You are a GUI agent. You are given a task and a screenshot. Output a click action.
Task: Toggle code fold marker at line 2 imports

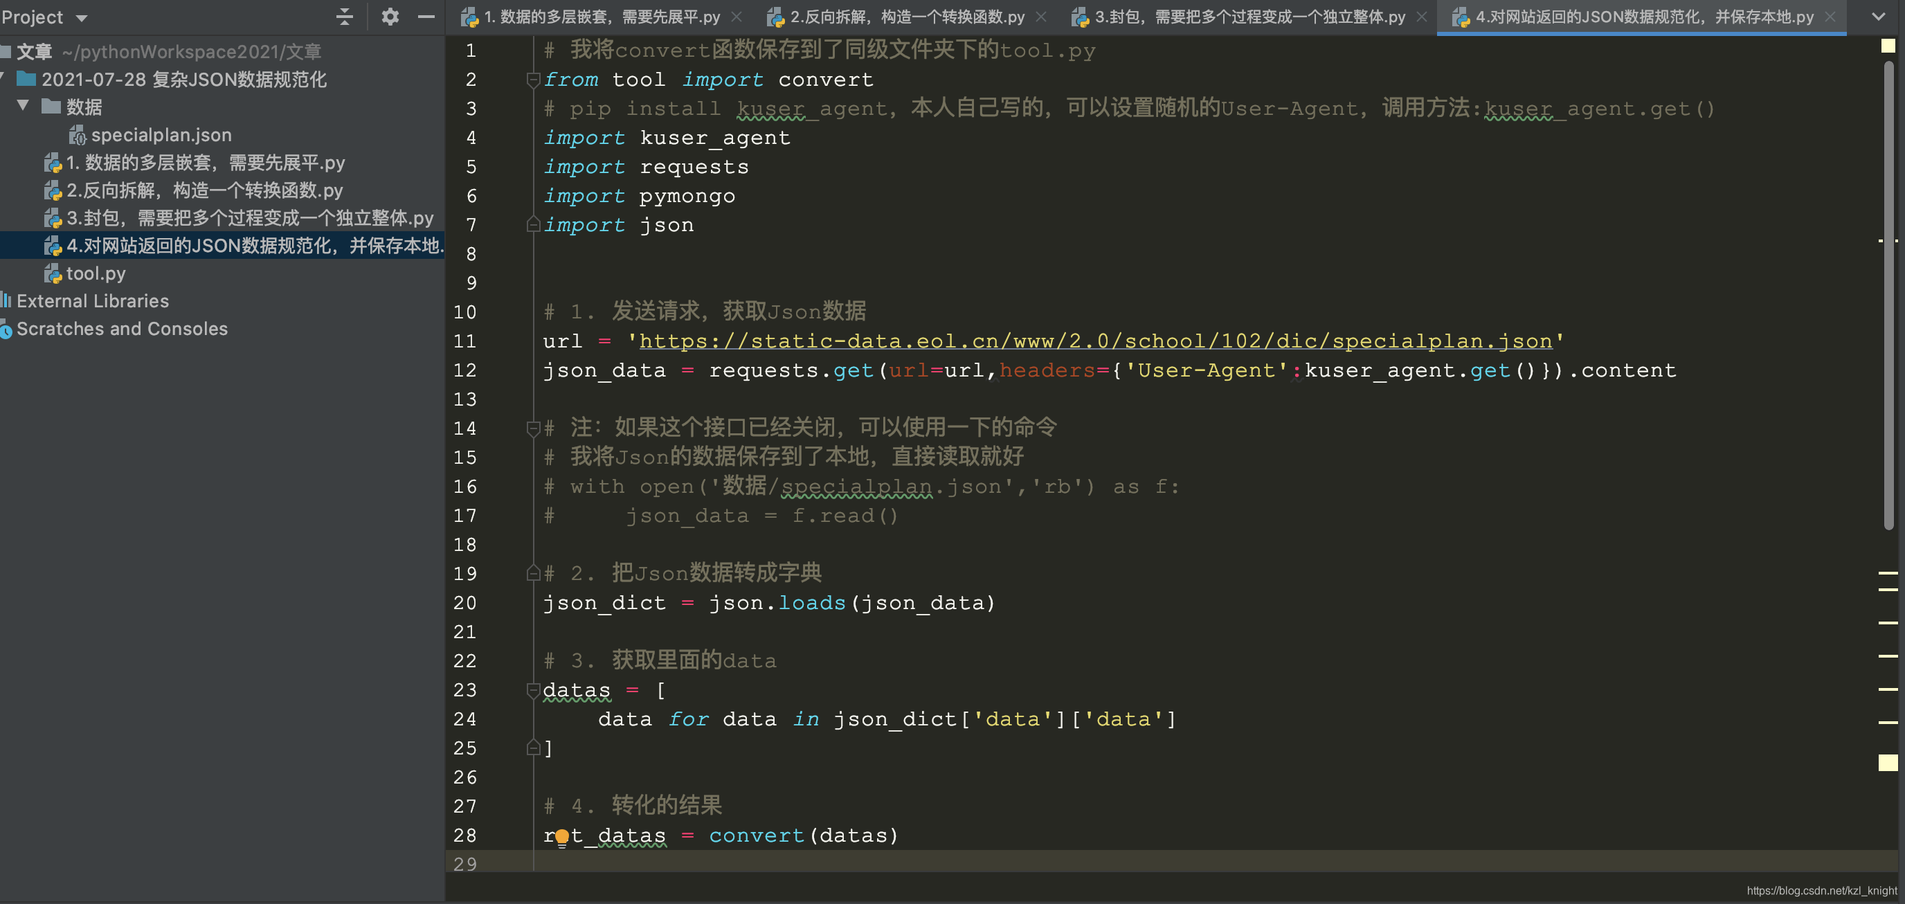pyautogui.click(x=532, y=79)
